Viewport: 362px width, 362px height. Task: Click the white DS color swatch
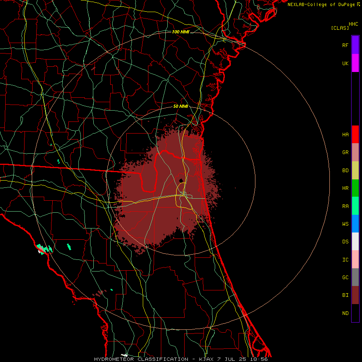[x=355, y=241]
